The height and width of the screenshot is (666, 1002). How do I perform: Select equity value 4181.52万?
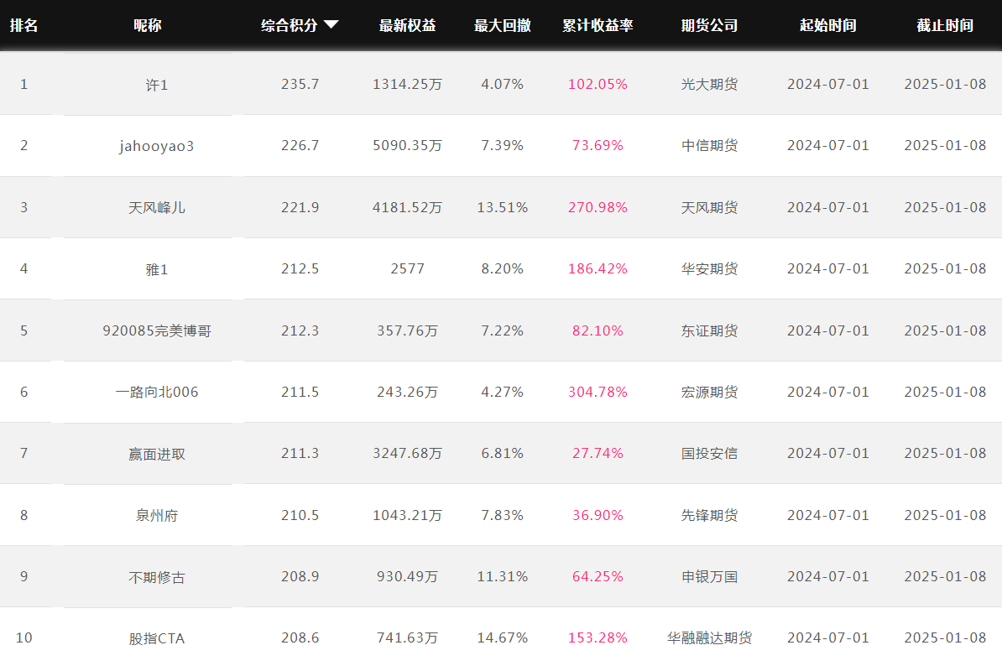tap(408, 207)
